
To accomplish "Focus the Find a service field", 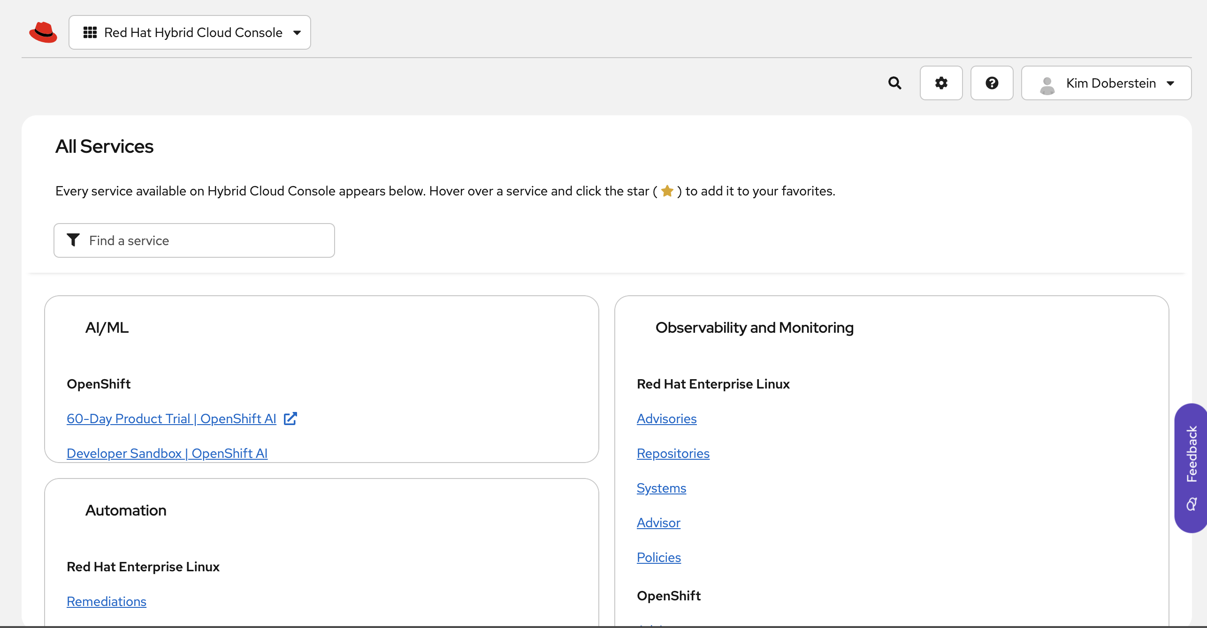I will 206,240.
